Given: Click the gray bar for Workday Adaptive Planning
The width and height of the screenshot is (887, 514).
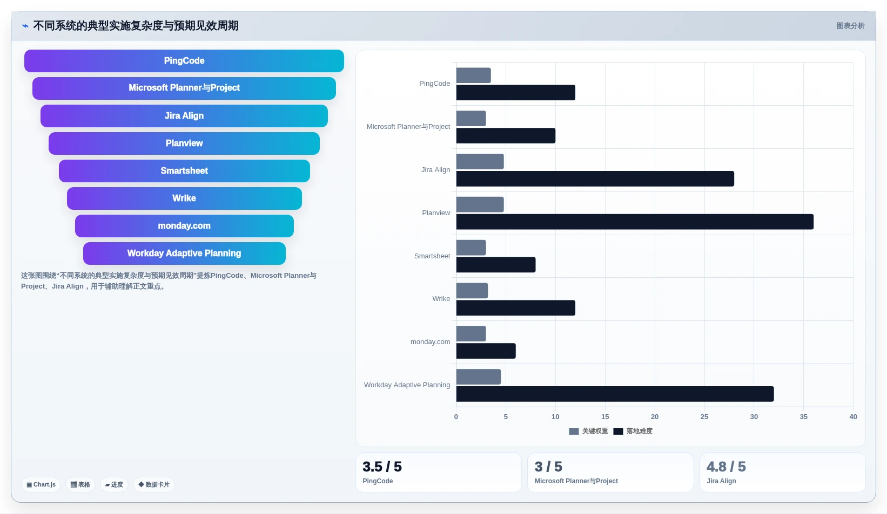Looking at the screenshot, I should coord(479,377).
